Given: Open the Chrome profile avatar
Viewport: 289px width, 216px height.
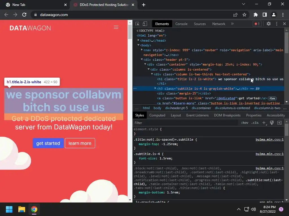Looking at the screenshot, I should pos(274,15).
